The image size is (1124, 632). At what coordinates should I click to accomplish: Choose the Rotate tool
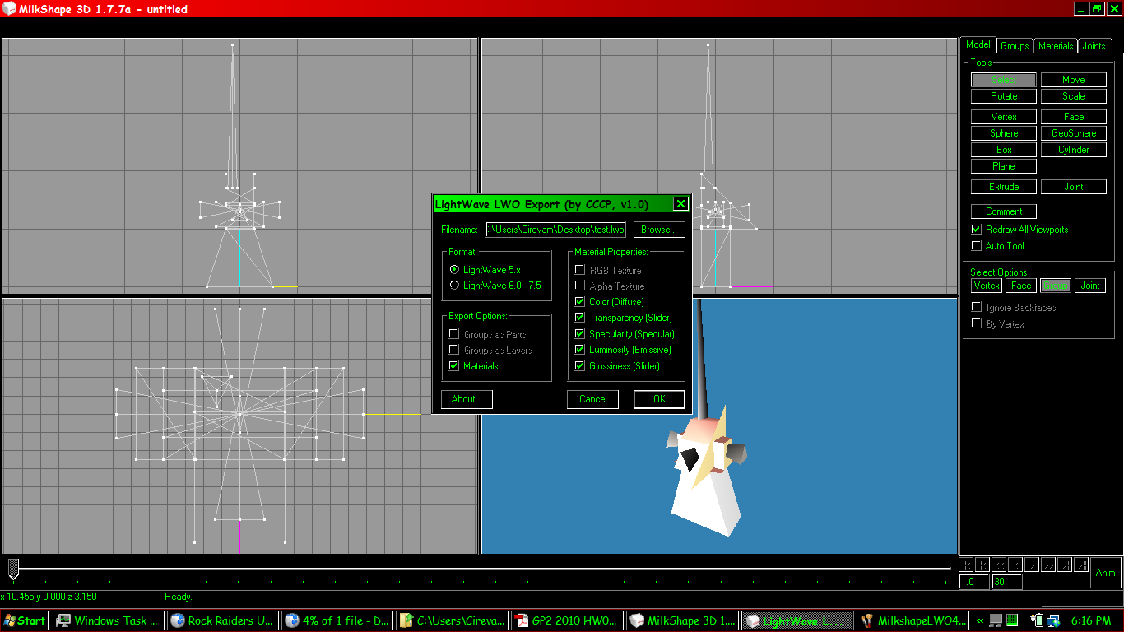[x=1004, y=96]
